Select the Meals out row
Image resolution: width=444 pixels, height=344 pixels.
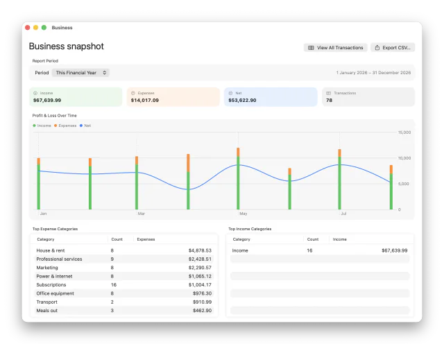coord(124,311)
